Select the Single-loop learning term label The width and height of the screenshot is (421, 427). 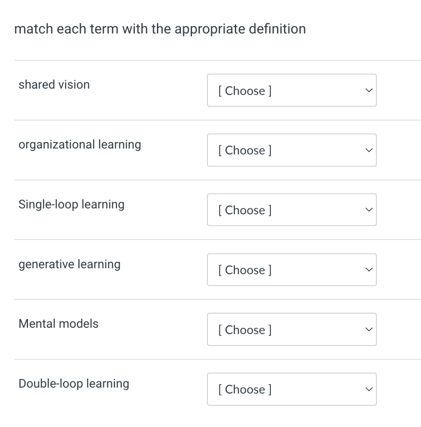pyautogui.click(x=72, y=204)
